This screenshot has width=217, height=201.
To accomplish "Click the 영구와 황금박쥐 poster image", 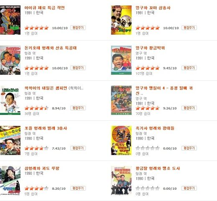I will pos(121,60).
